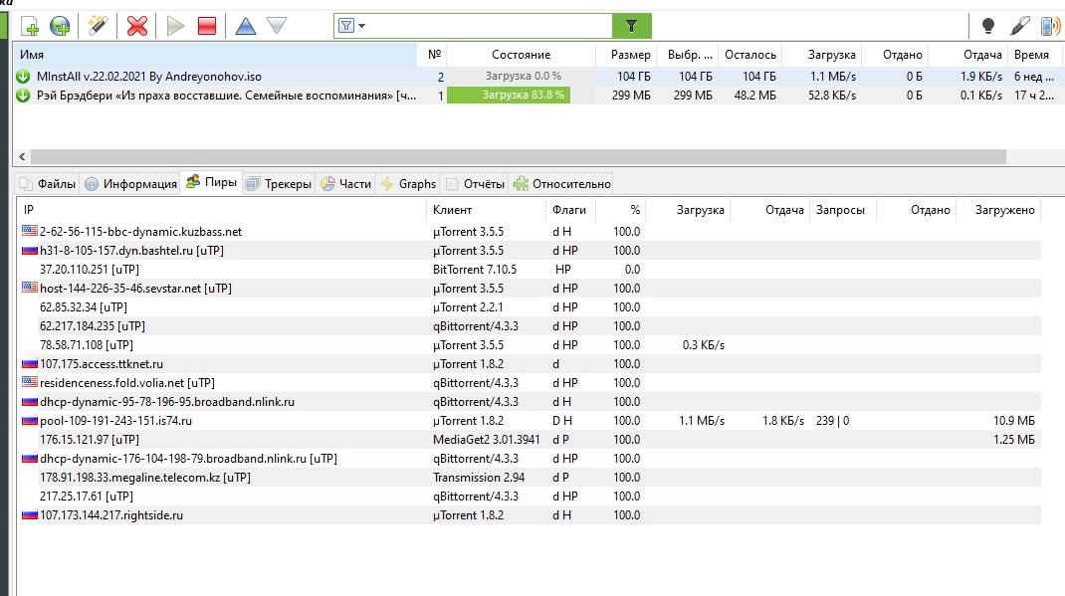The height and width of the screenshot is (596, 1065).
Task: Move torrent up with blue triangle icon
Action: coord(245,26)
